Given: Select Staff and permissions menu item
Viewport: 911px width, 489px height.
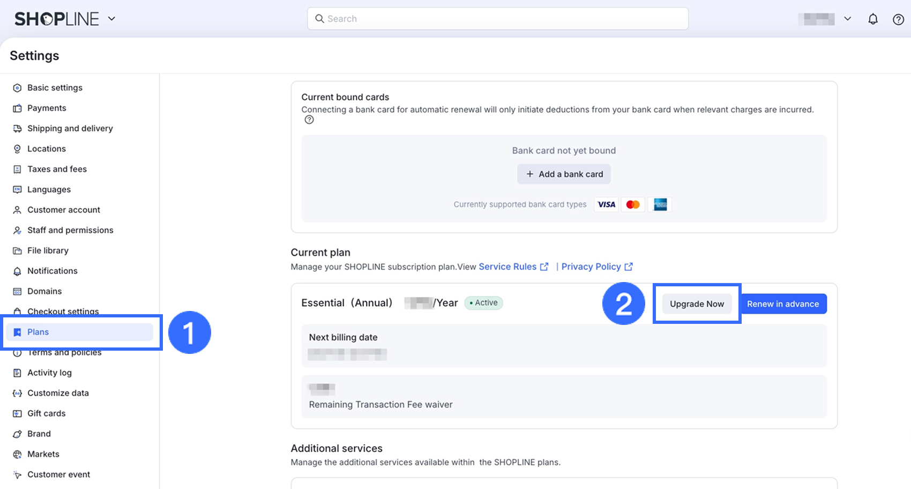Looking at the screenshot, I should pos(70,231).
